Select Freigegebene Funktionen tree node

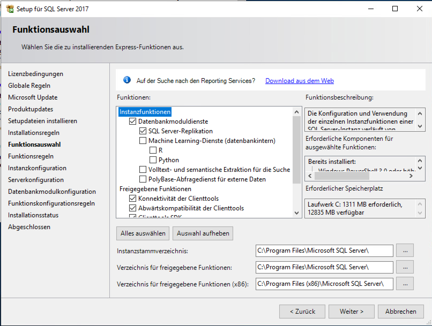tap(155, 189)
